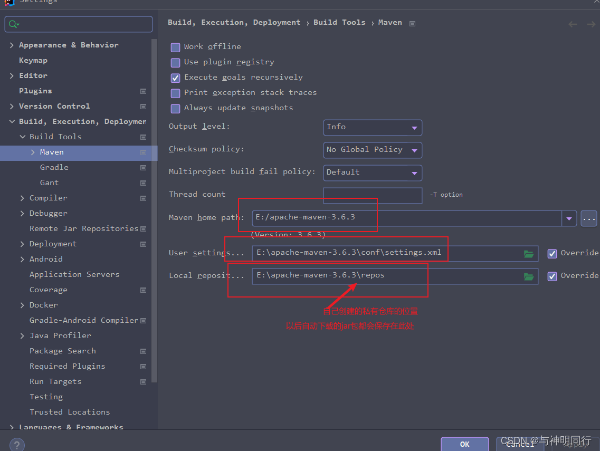Open Multiproject build fail policy dropdown

tap(373, 172)
